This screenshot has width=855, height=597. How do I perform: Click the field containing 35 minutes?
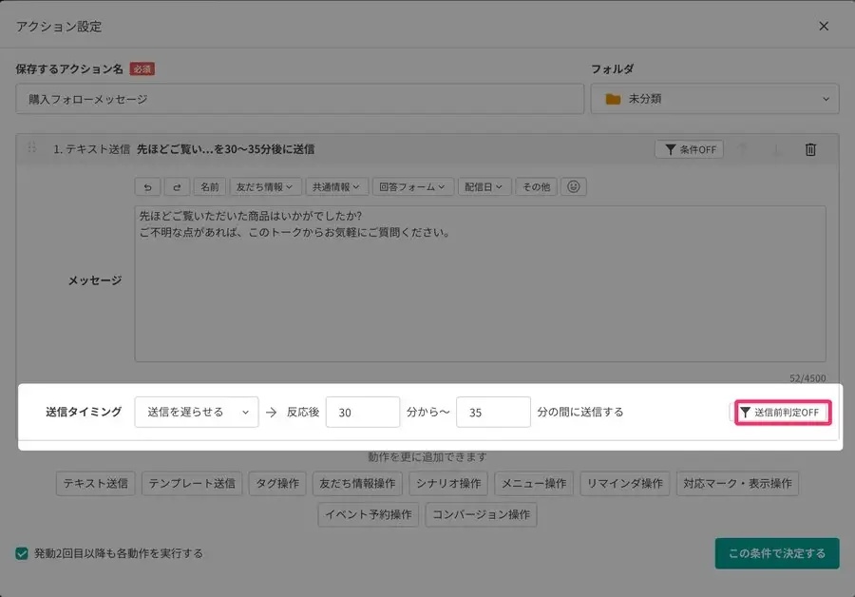(493, 412)
